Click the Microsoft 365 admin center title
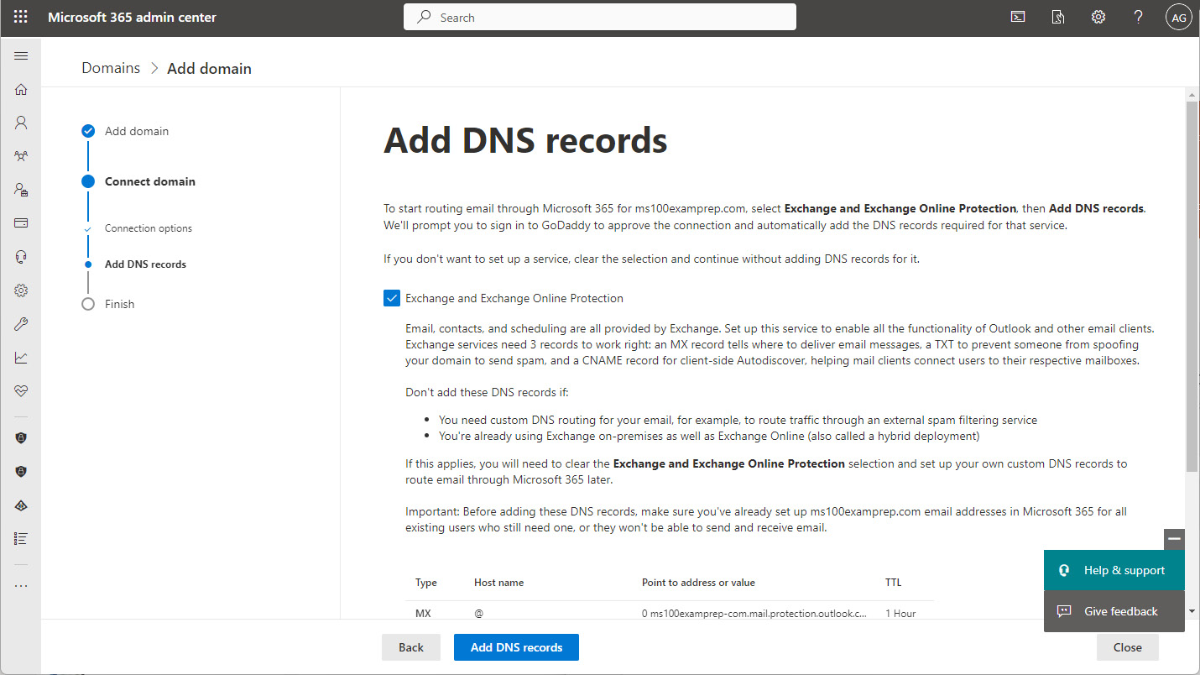The width and height of the screenshot is (1200, 675). 132,17
